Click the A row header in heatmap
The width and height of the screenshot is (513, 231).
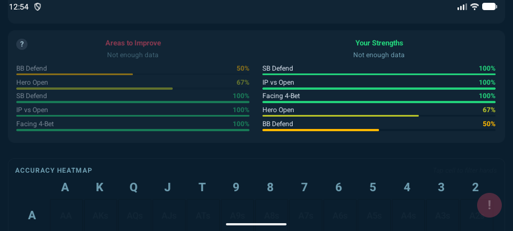(32, 215)
